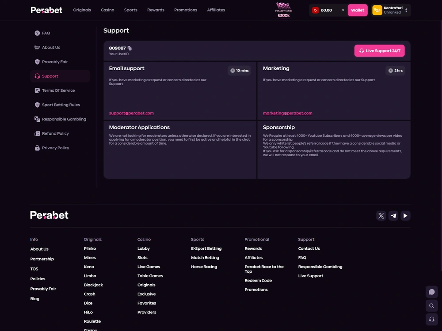
Task: Open the footer Roulette link
Action: [92, 321]
